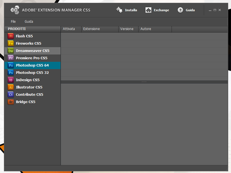Image resolution: width=231 pixels, height=173 pixels.
Task: Open the File menu
Action: [13, 22]
